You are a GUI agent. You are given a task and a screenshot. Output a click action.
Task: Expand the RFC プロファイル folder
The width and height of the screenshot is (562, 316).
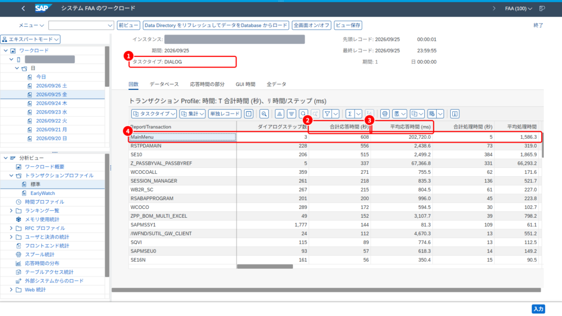[x=11, y=228]
